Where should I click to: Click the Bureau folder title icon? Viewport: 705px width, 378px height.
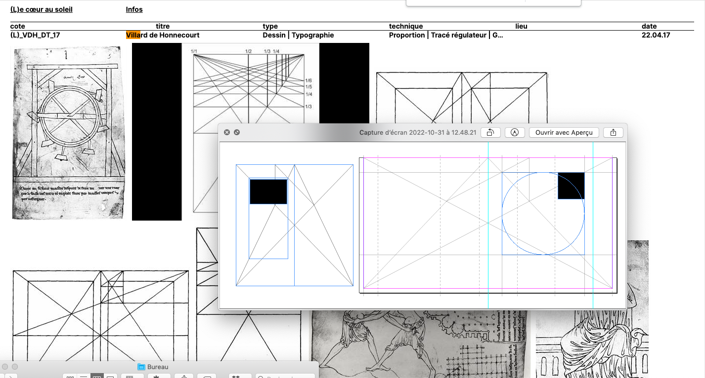[x=141, y=367]
